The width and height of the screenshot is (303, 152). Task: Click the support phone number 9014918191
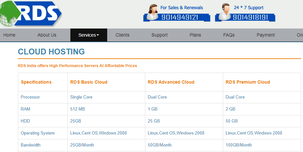pos(251,17)
